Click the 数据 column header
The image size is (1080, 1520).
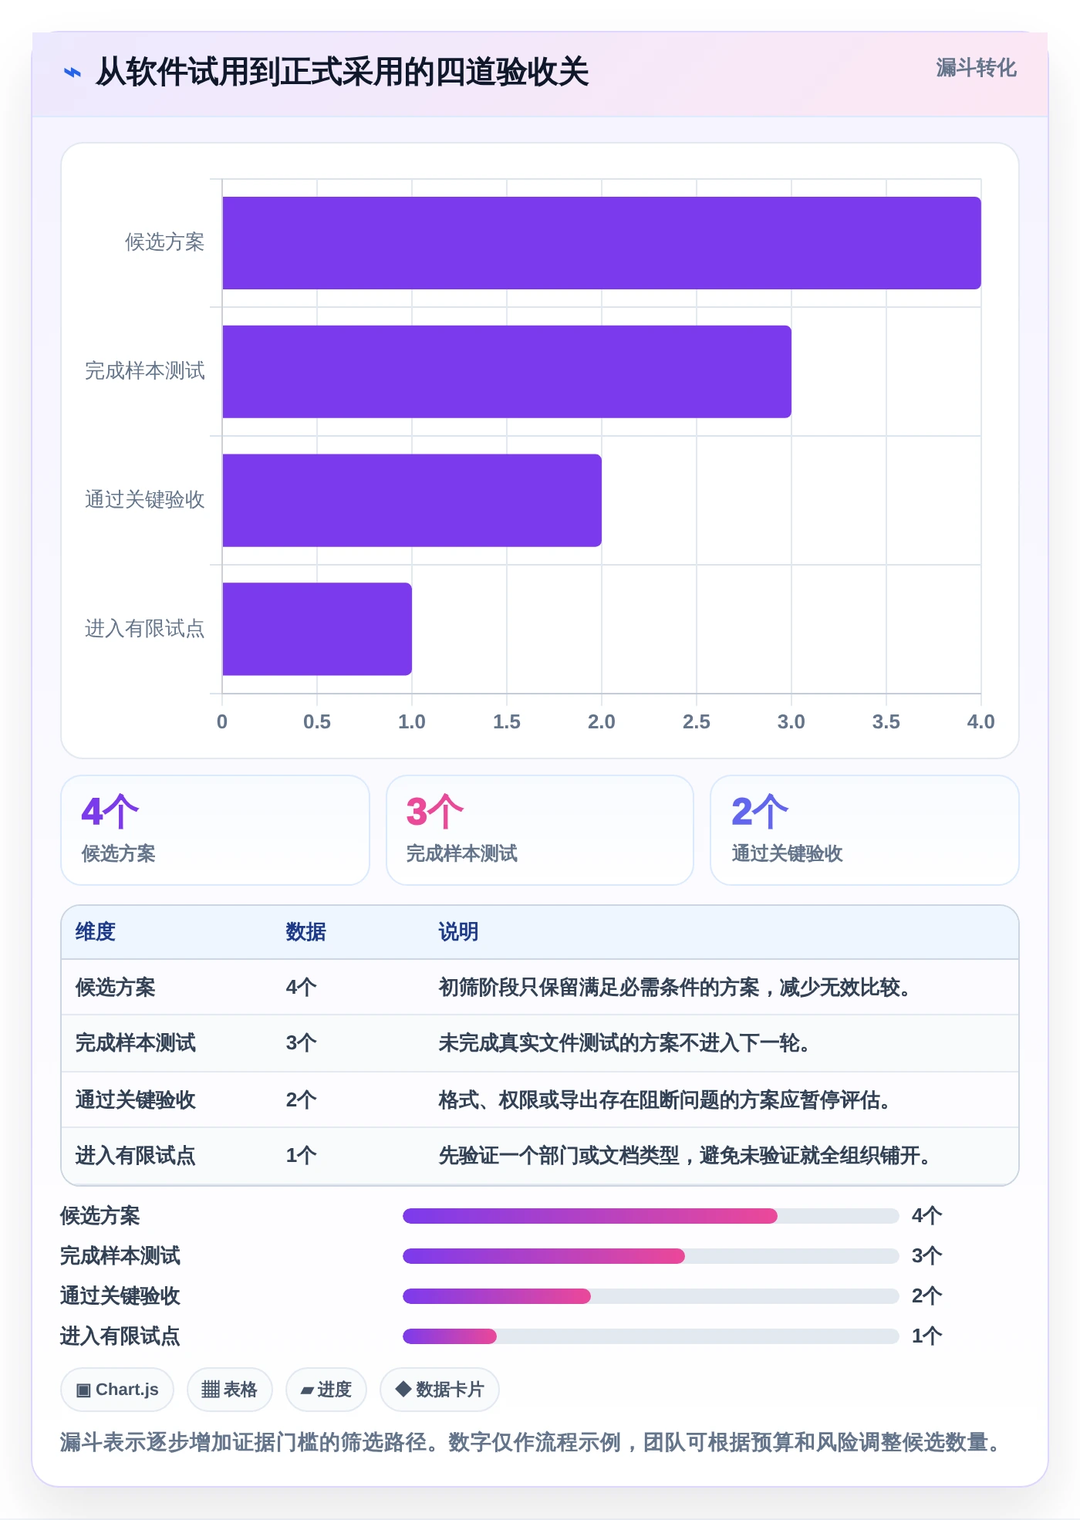click(x=306, y=932)
